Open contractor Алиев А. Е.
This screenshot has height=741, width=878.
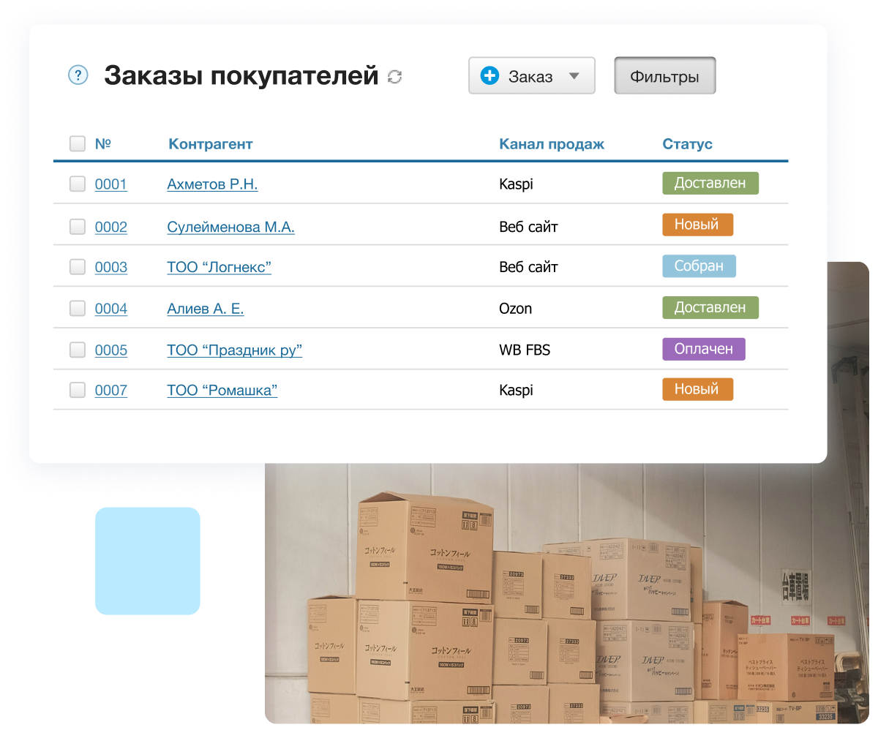tap(206, 309)
